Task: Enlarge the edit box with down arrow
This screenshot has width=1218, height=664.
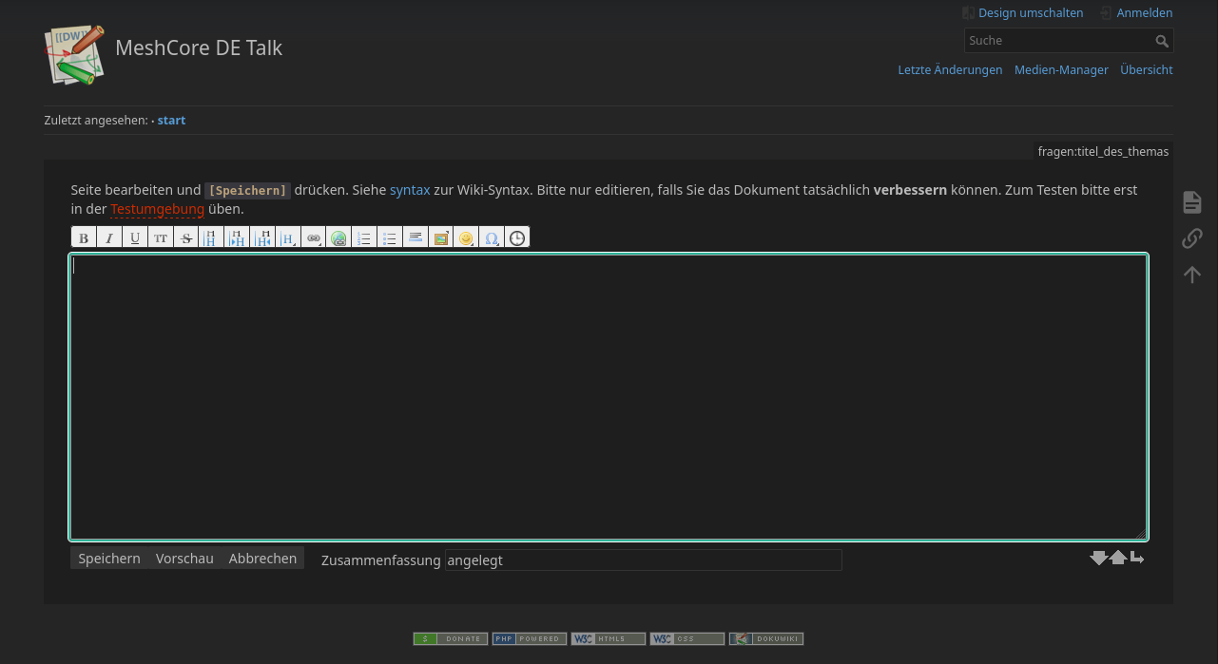Action: pyautogui.click(x=1098, y=558)
